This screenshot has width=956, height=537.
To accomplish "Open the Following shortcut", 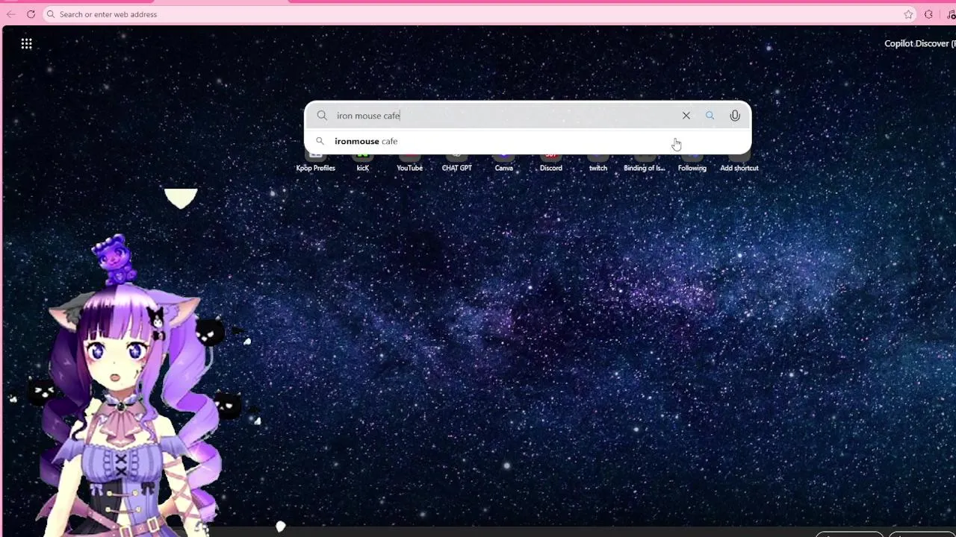I will click(692, 161).
